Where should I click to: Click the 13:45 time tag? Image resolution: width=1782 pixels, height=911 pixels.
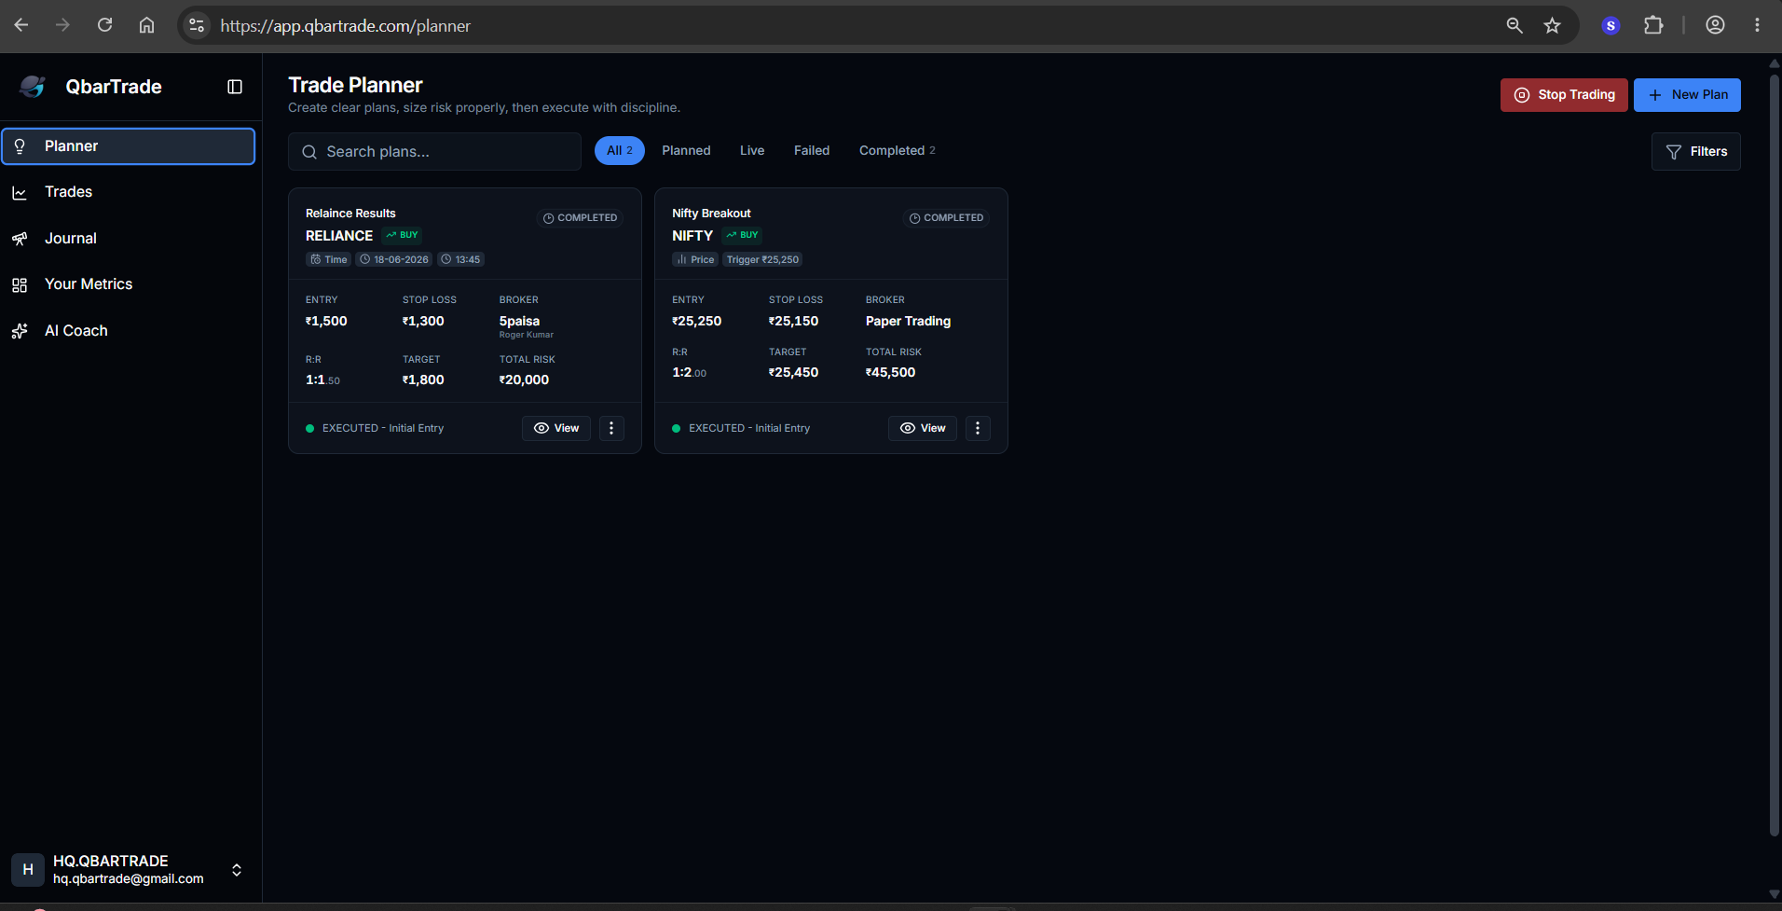(460, 259)
